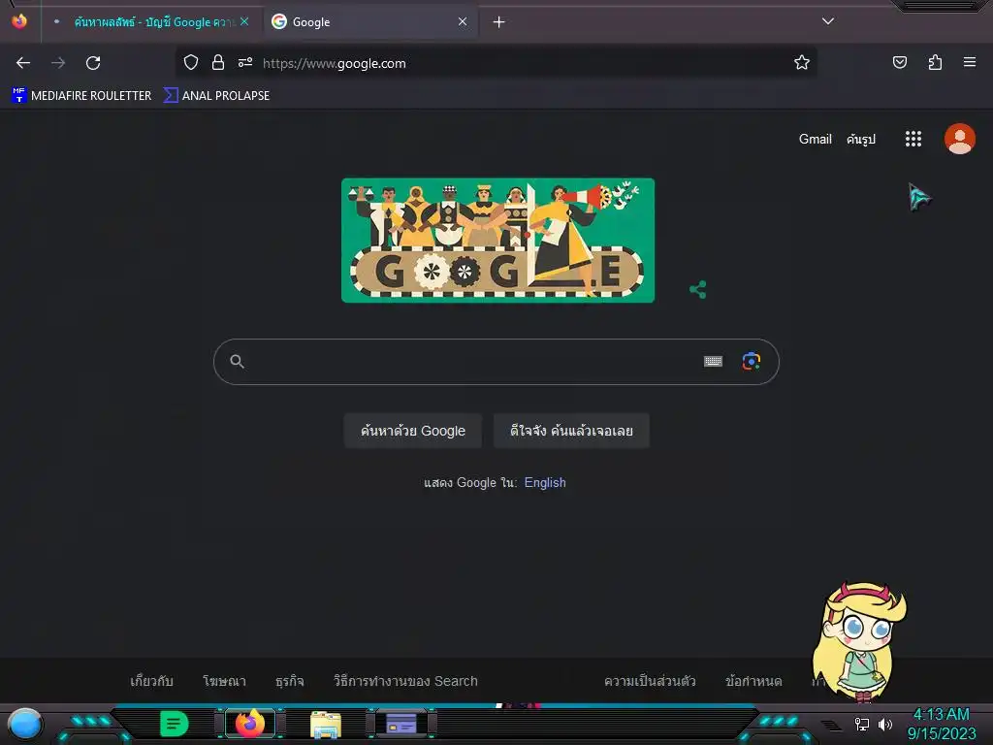Close the Thai Google account tab
The height and width of the screenshot is (745, 993).
244,21
